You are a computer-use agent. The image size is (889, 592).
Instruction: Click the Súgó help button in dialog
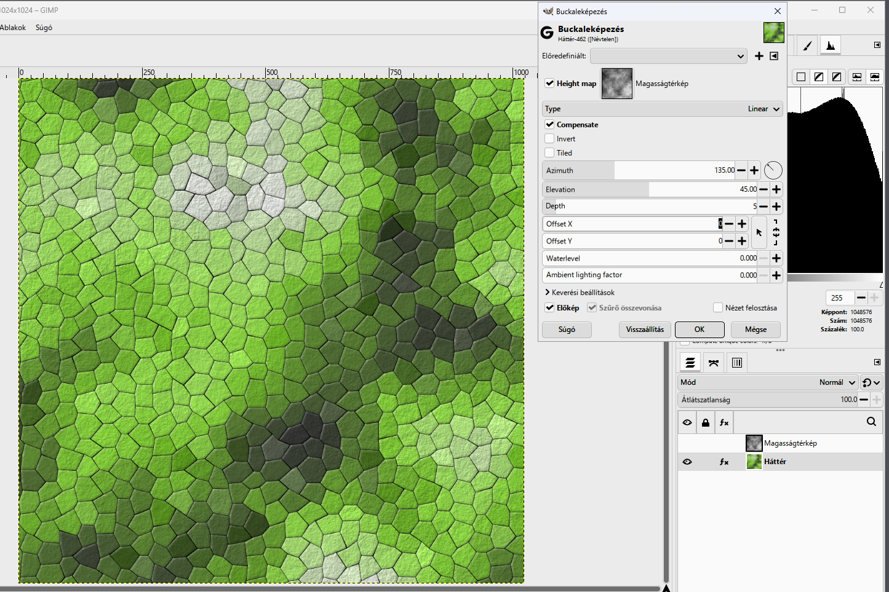(x=567, y=330)
